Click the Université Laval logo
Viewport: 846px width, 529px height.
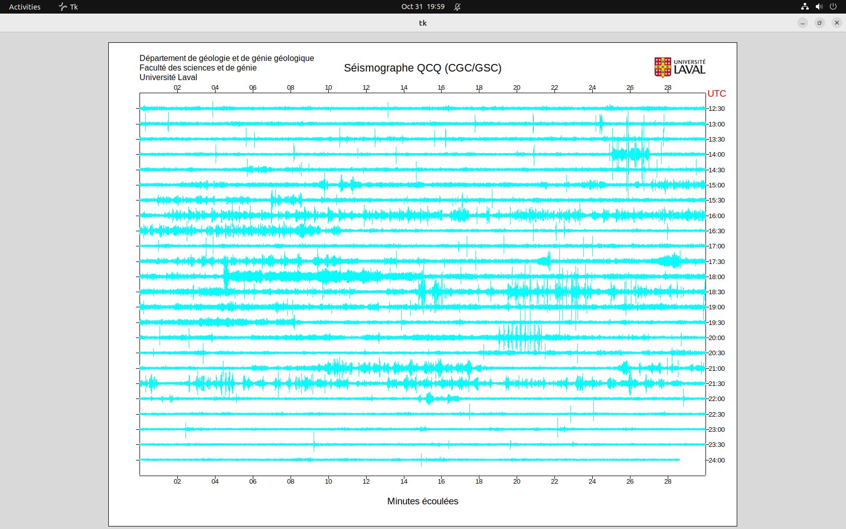pyautogui.click(x=680, y=68)
